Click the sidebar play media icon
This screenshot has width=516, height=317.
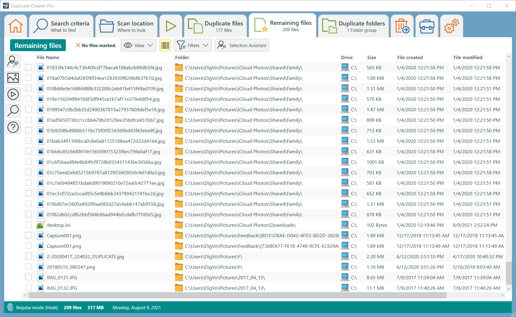click(13, 94)
